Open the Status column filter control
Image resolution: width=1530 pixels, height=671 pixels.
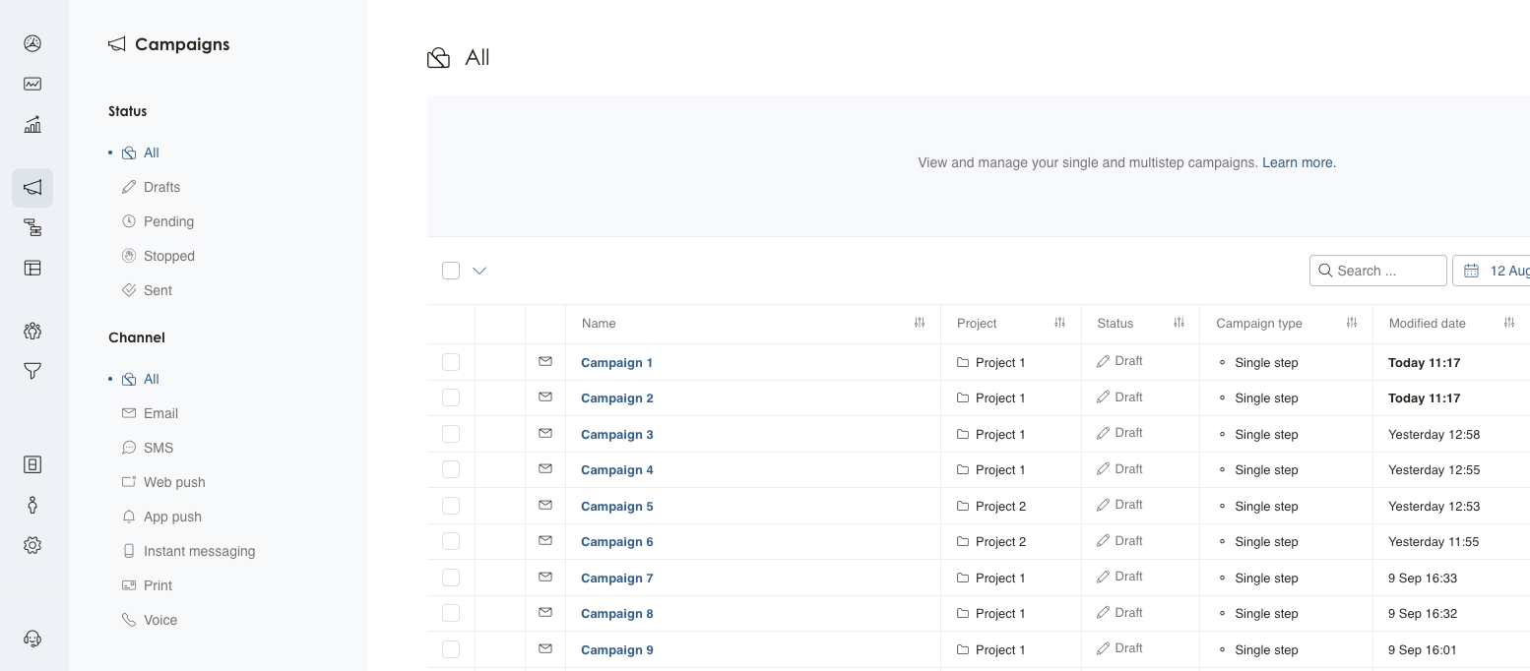tap(1179, 323)
